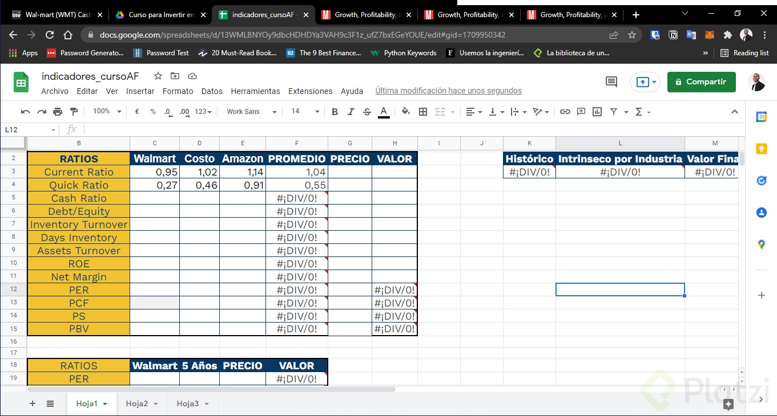
Task: Open the Formato menu
Action: pos(178,91)
